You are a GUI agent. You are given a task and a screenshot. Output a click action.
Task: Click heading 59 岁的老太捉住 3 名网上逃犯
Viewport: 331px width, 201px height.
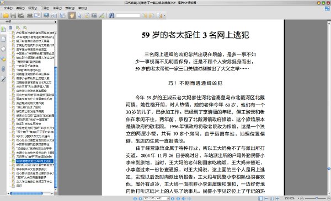(x=195, y=35)
